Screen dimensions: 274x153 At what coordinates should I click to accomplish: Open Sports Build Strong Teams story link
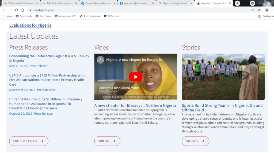coord(222,108)
